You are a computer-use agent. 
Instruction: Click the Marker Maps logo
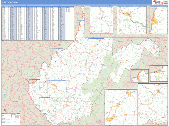click(158, 2)
